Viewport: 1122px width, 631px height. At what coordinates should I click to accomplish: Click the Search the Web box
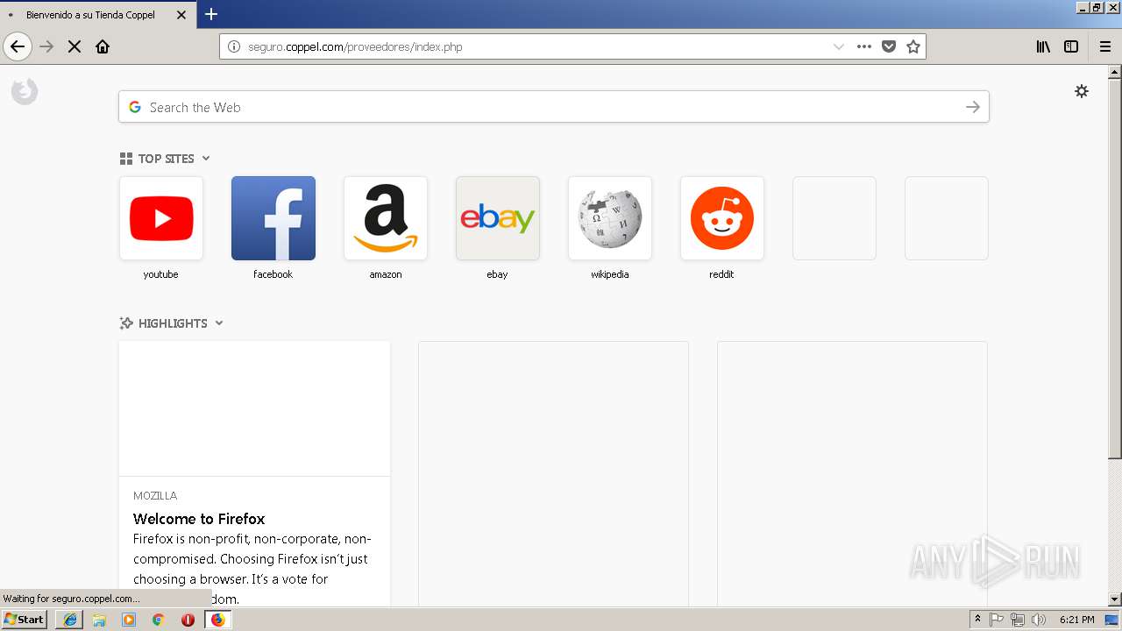point(554,107)
